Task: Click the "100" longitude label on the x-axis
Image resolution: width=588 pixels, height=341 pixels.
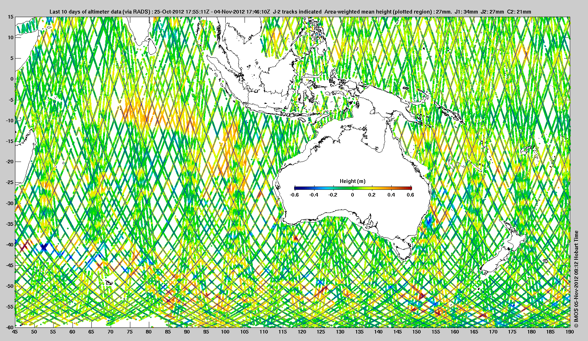Action: point(225,332)
